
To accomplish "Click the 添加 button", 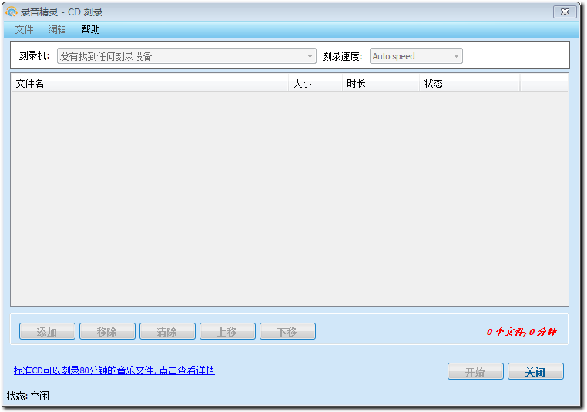I will pyautogui.click(x=47, y=332).
